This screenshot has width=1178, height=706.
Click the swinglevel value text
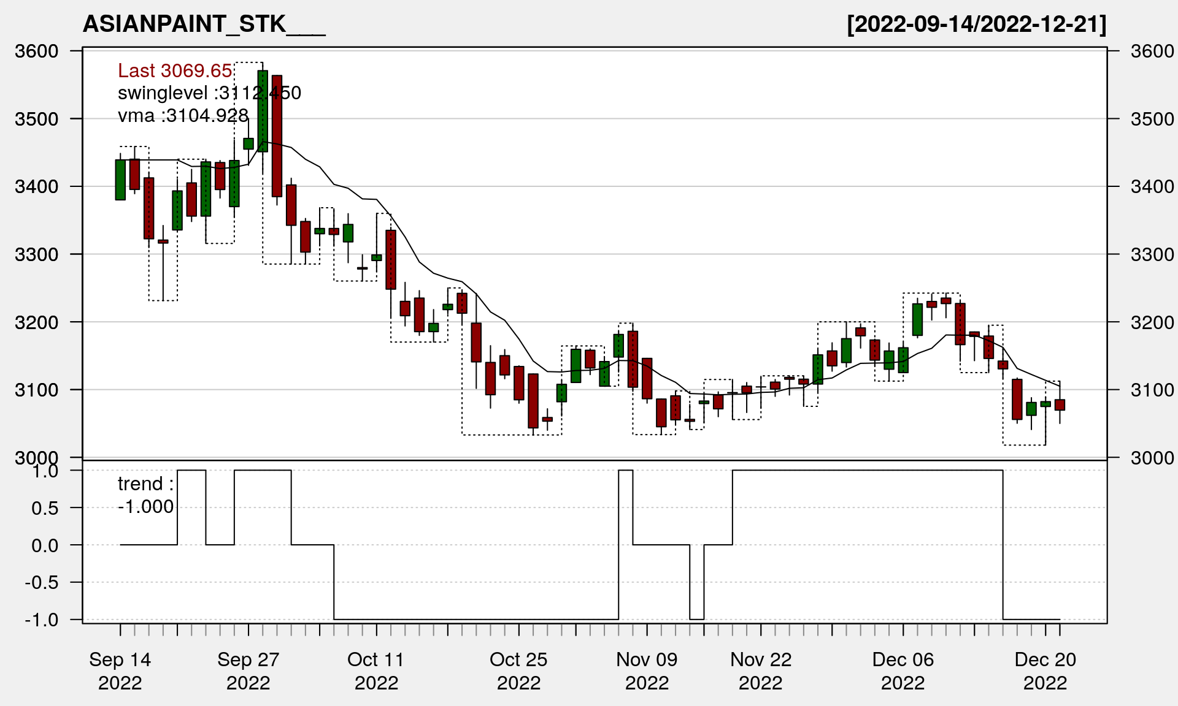(209, 93)
